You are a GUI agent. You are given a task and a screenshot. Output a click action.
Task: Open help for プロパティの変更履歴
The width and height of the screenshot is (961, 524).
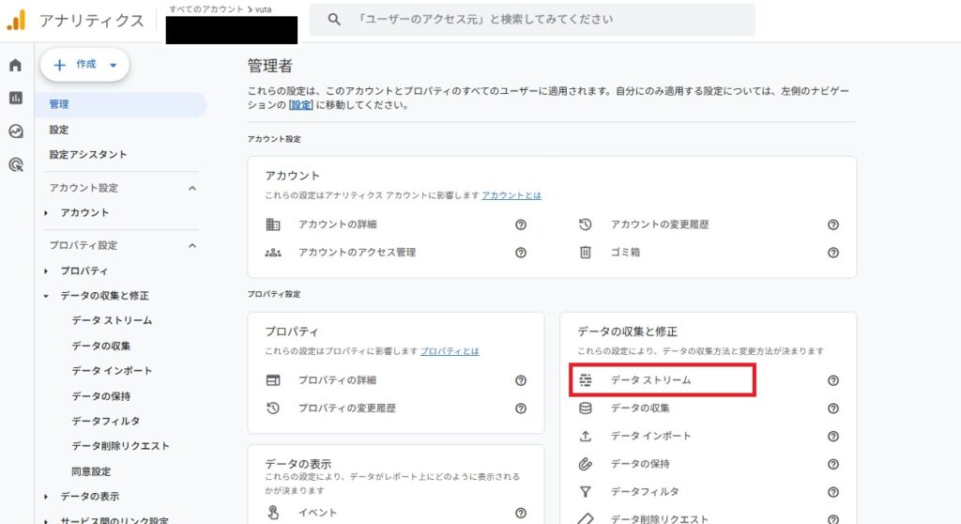[521, 408]
